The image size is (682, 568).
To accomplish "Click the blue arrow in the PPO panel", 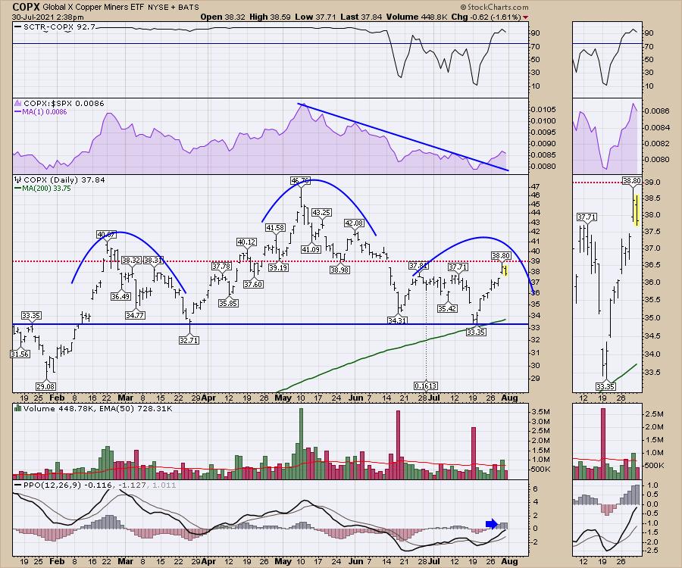I will (491, 523).
